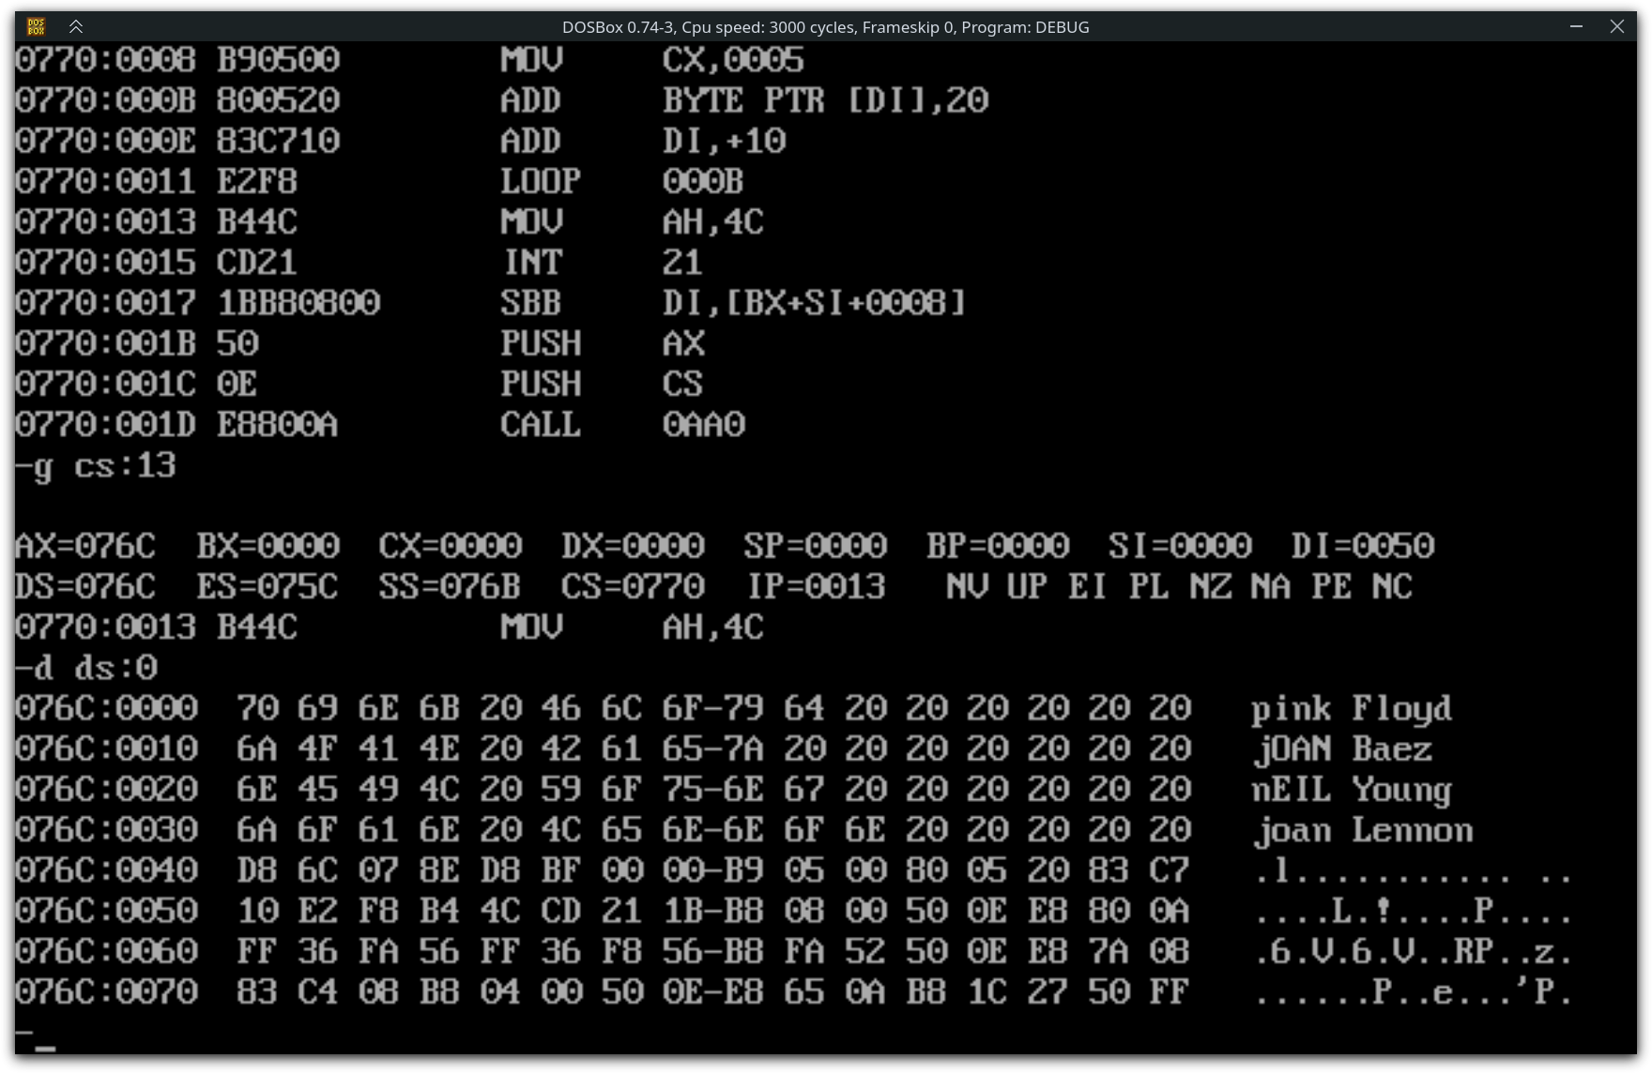Click the dump address 076C:0050
Viewport: 1652px width, 1073px height.
[106, 911]
